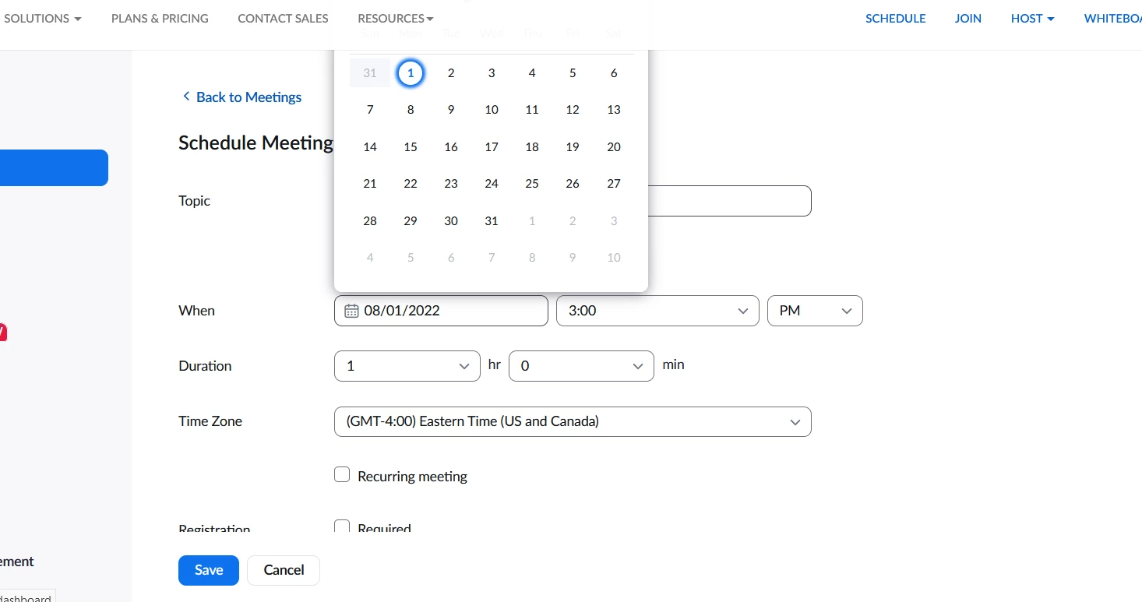Select the 15th in the calendar
This screenshot has height=602, width=1142.
pyautogui.click(x=411, y=147)
